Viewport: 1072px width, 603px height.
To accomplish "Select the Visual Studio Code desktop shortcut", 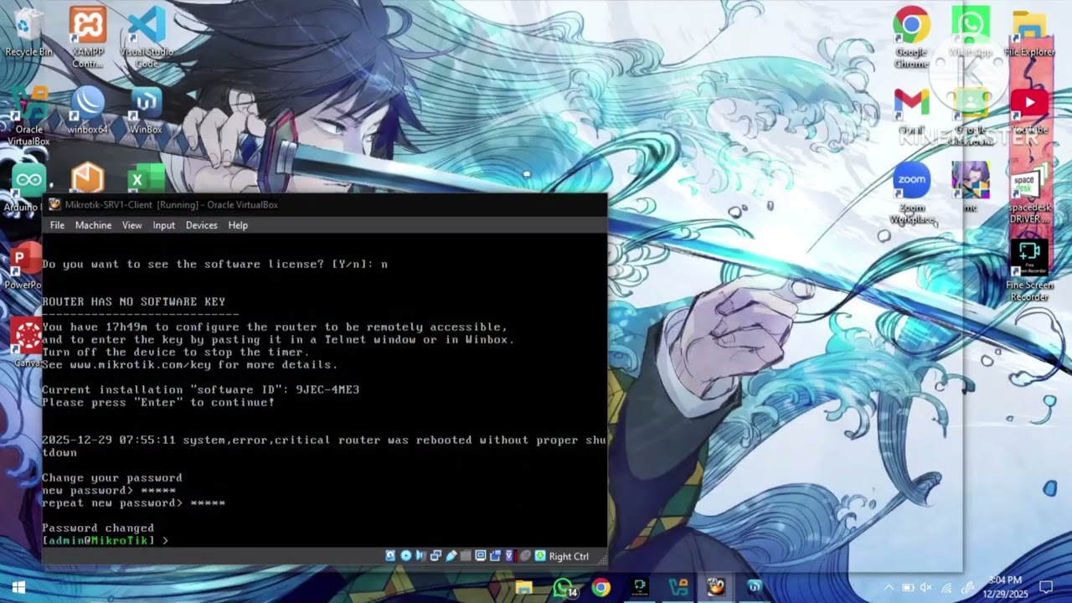I will (147, 37).
